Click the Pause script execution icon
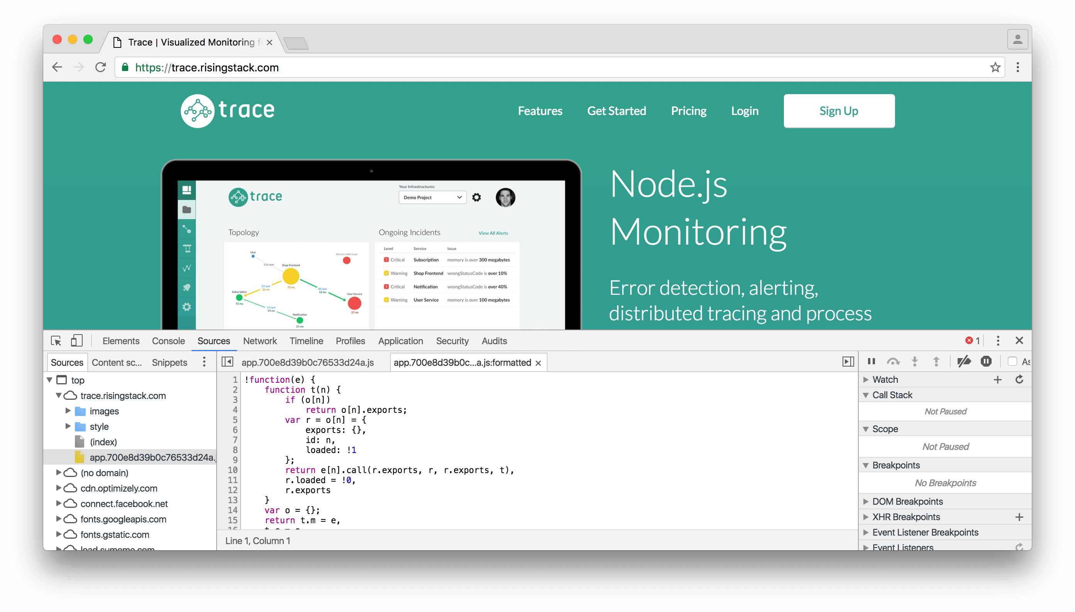This screenshot has height=612, width=1075. (x=871, y=361)
